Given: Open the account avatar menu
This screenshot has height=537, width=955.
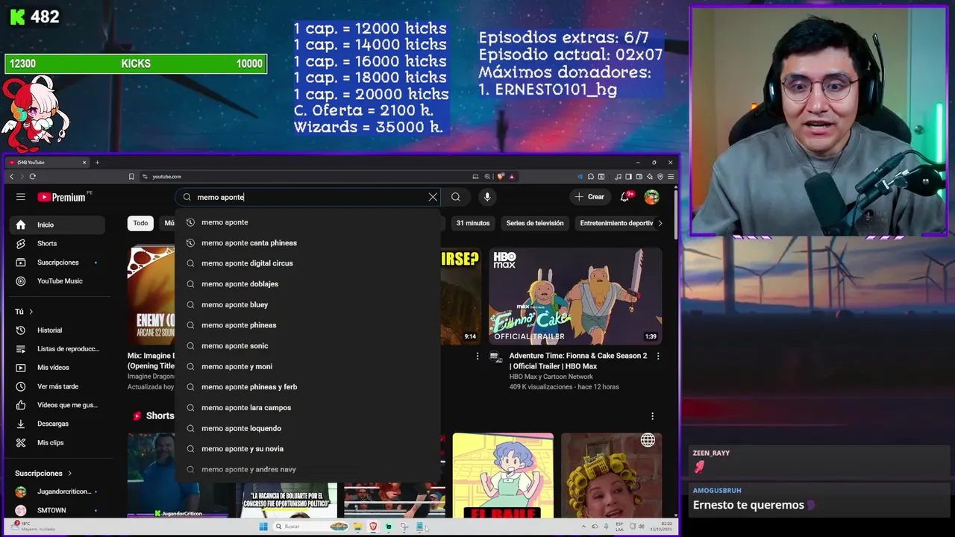Looking at the screenshot, I should pos(651,197).
